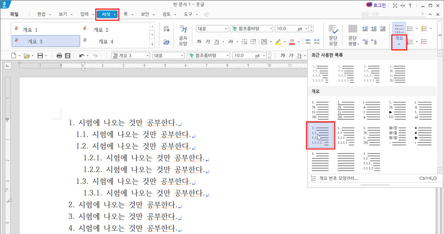
Task: Select the 서식 tab
Action: pos(107,14)
